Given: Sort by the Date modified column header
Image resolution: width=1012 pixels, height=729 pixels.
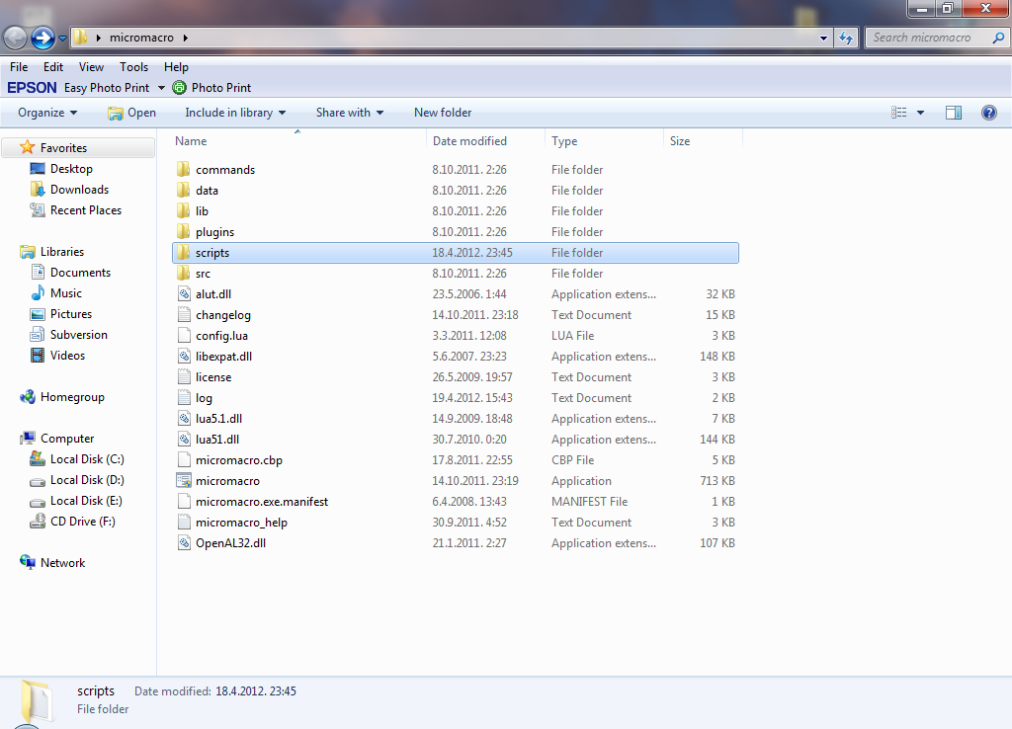Looking at the screenshot, I should 469,141.
